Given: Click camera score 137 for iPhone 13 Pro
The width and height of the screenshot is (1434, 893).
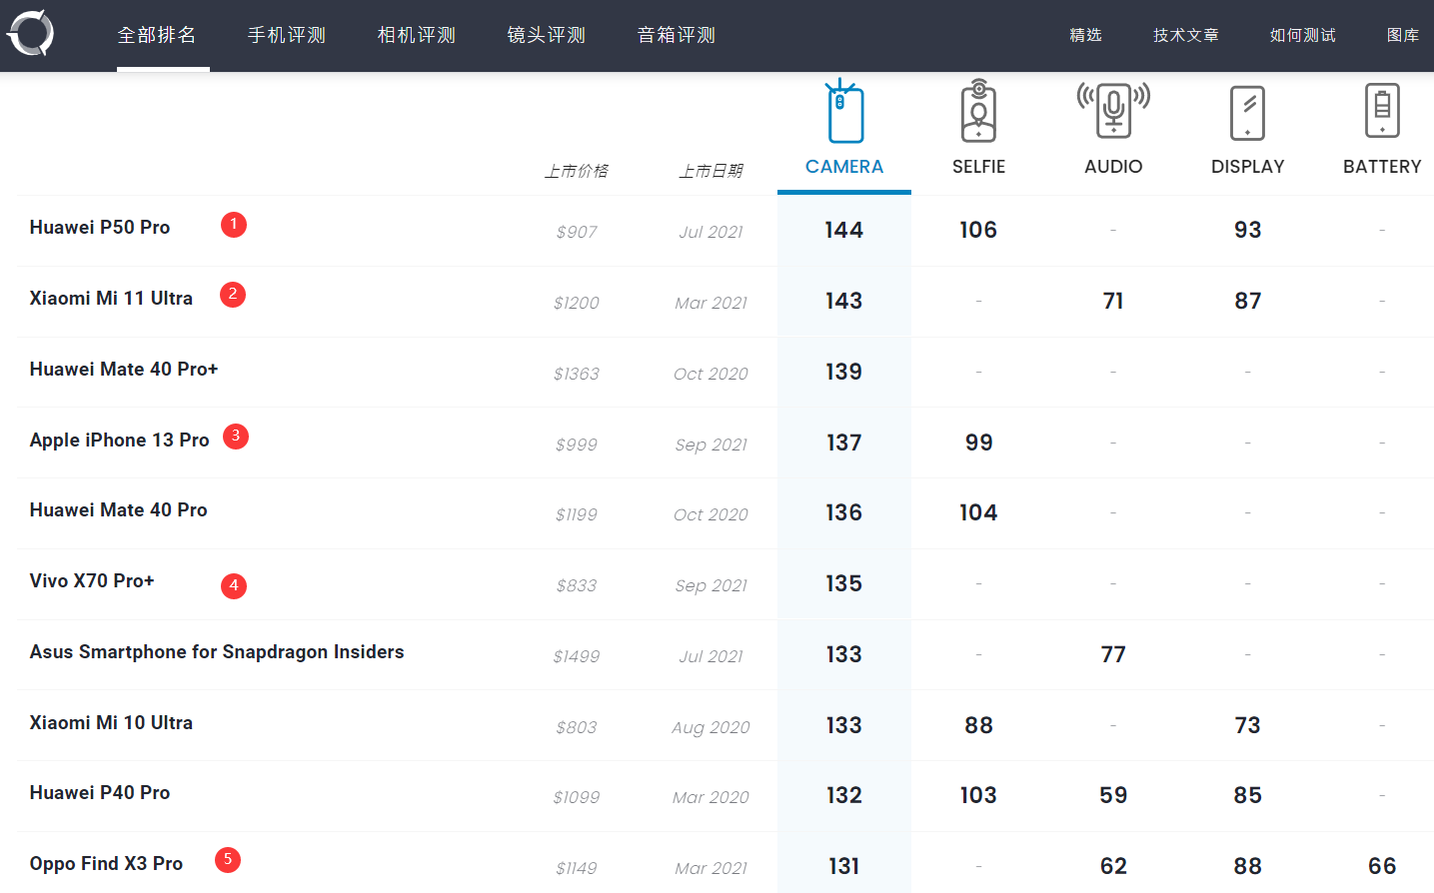Looking at the screenshot, I should [843, 444].
